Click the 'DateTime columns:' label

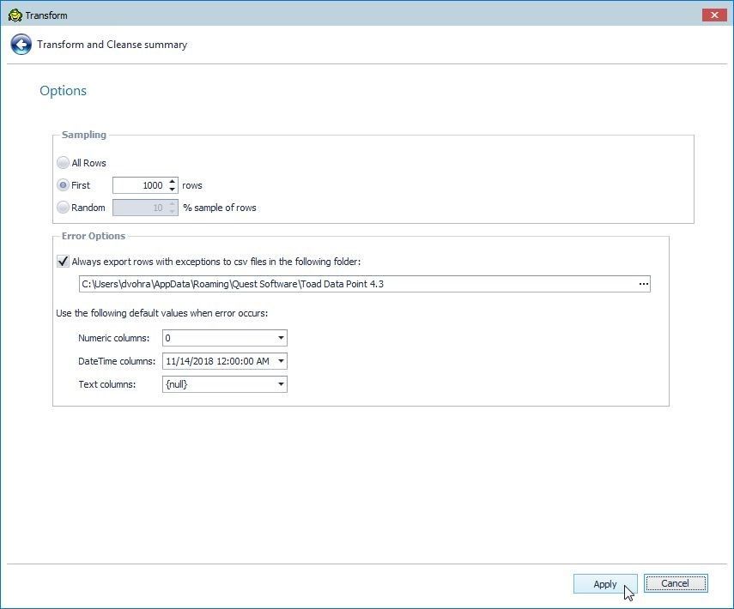click(117, 361)
